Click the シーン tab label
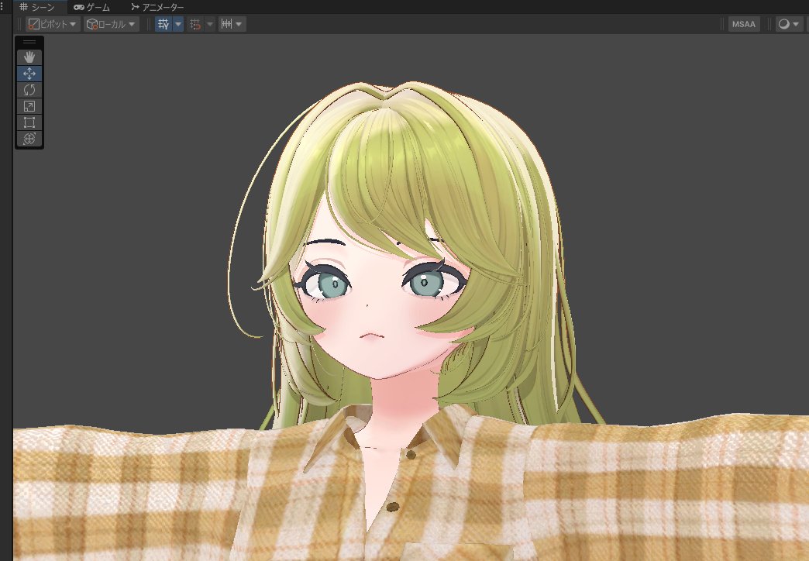This screenshot has width=809, height=561. pos(40,7)
